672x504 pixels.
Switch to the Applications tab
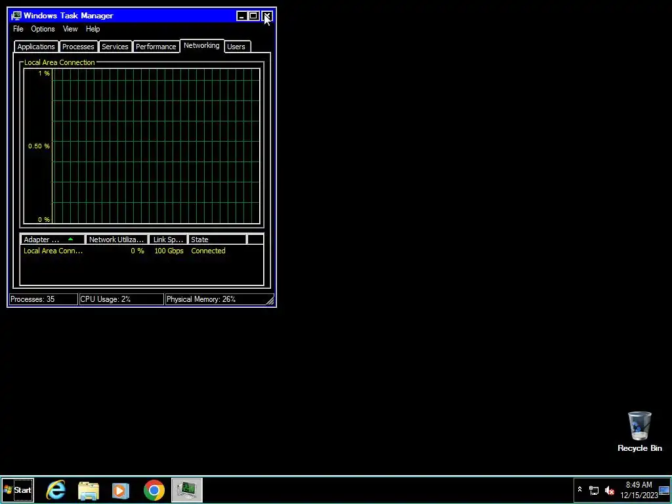tap(36, 47)
